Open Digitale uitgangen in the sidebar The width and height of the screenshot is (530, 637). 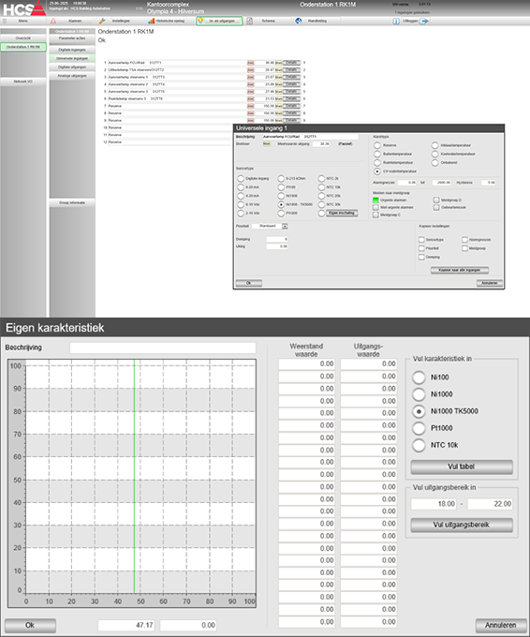click(72, 67)
